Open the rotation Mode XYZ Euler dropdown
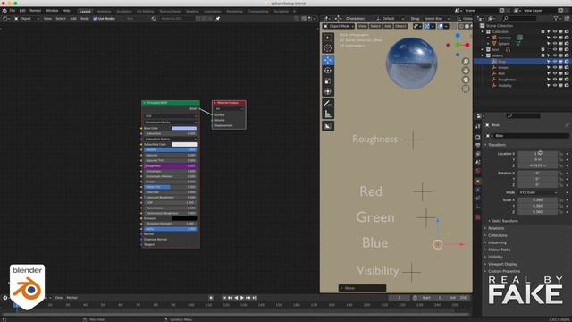The width and height of the screenshot is (572, 322). coord(538,192)
